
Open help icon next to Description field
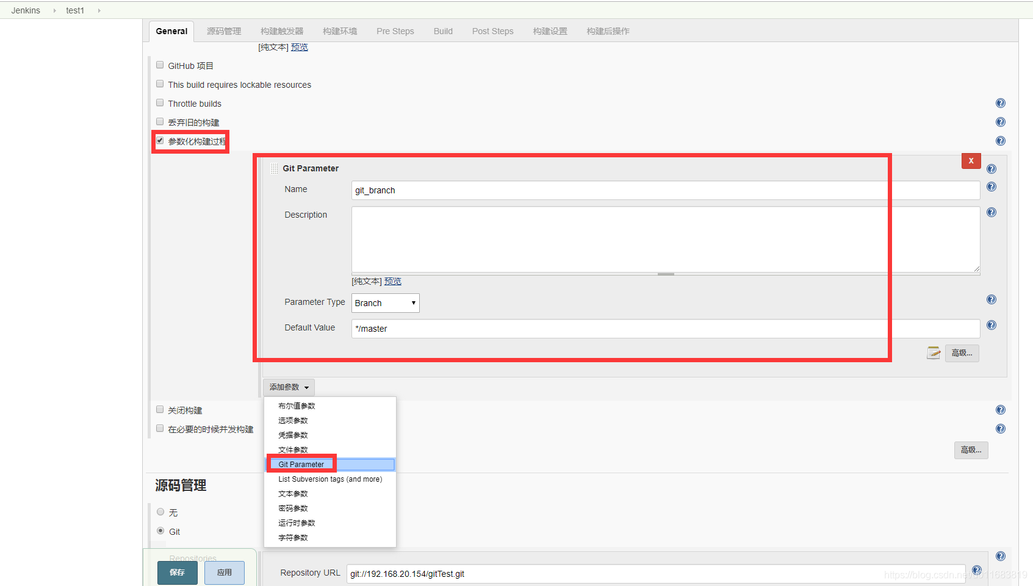tap(992, 212)
